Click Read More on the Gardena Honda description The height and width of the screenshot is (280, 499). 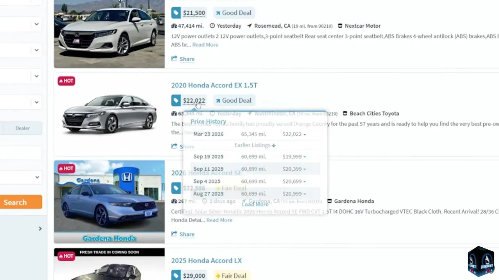pyautogui.click(x=219, y=220)
